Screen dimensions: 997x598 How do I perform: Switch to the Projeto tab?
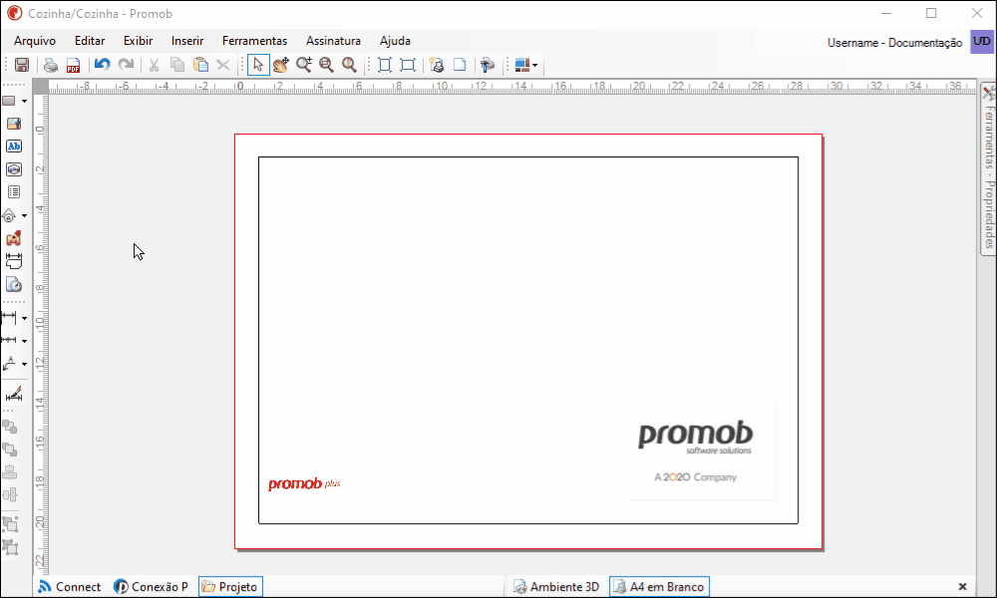click(x=231, y=587)
